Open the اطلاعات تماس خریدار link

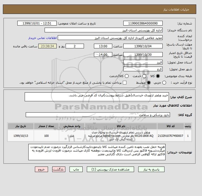[x=42, y=38]
